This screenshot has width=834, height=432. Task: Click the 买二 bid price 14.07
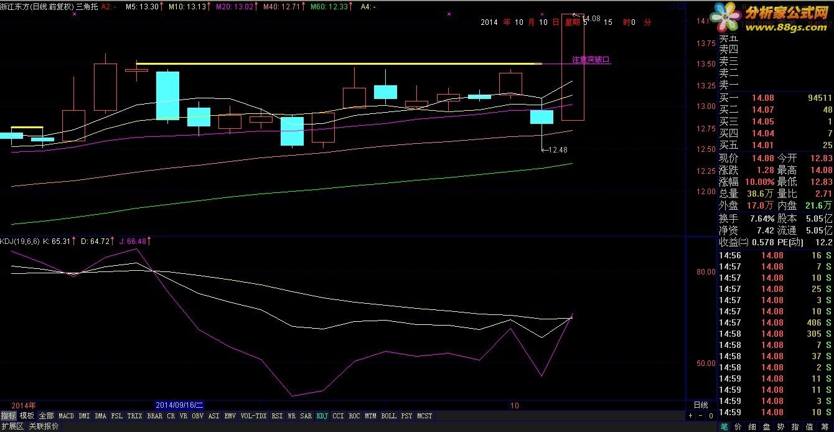tap(762, 110)
